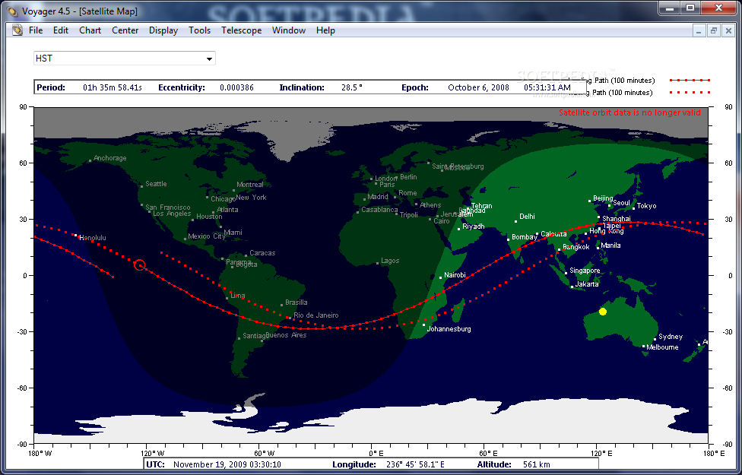Click the red circled HST satellite marker
The height and width of the screenshot is (475, 742).
[x=140, y=265]
